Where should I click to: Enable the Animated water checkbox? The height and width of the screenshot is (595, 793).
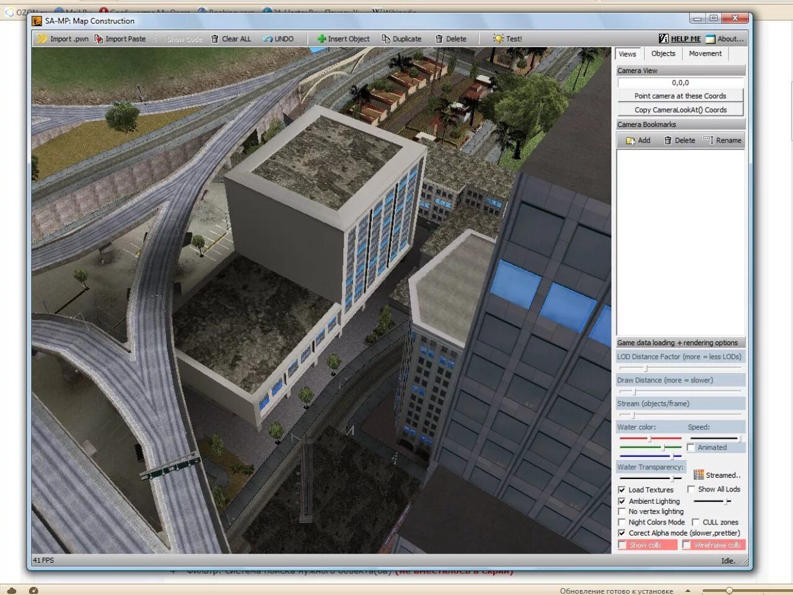pos(691,447)
